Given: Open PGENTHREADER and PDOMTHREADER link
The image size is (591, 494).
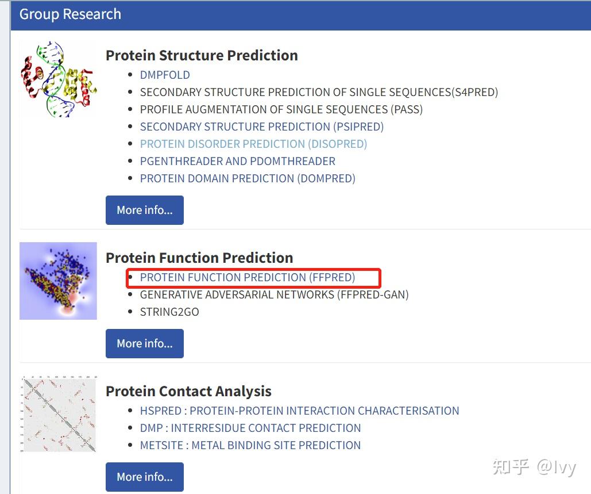Looking at the screenshot, I should pos(237,161).
